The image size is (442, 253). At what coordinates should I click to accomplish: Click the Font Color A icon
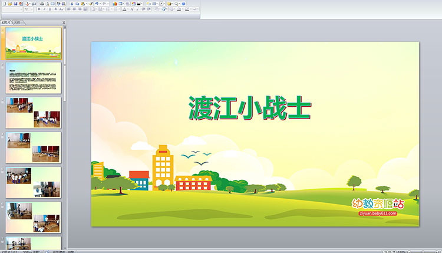point(124,9)
